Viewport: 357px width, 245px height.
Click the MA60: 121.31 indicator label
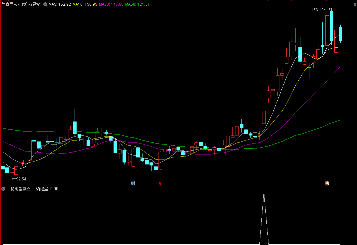137,4
